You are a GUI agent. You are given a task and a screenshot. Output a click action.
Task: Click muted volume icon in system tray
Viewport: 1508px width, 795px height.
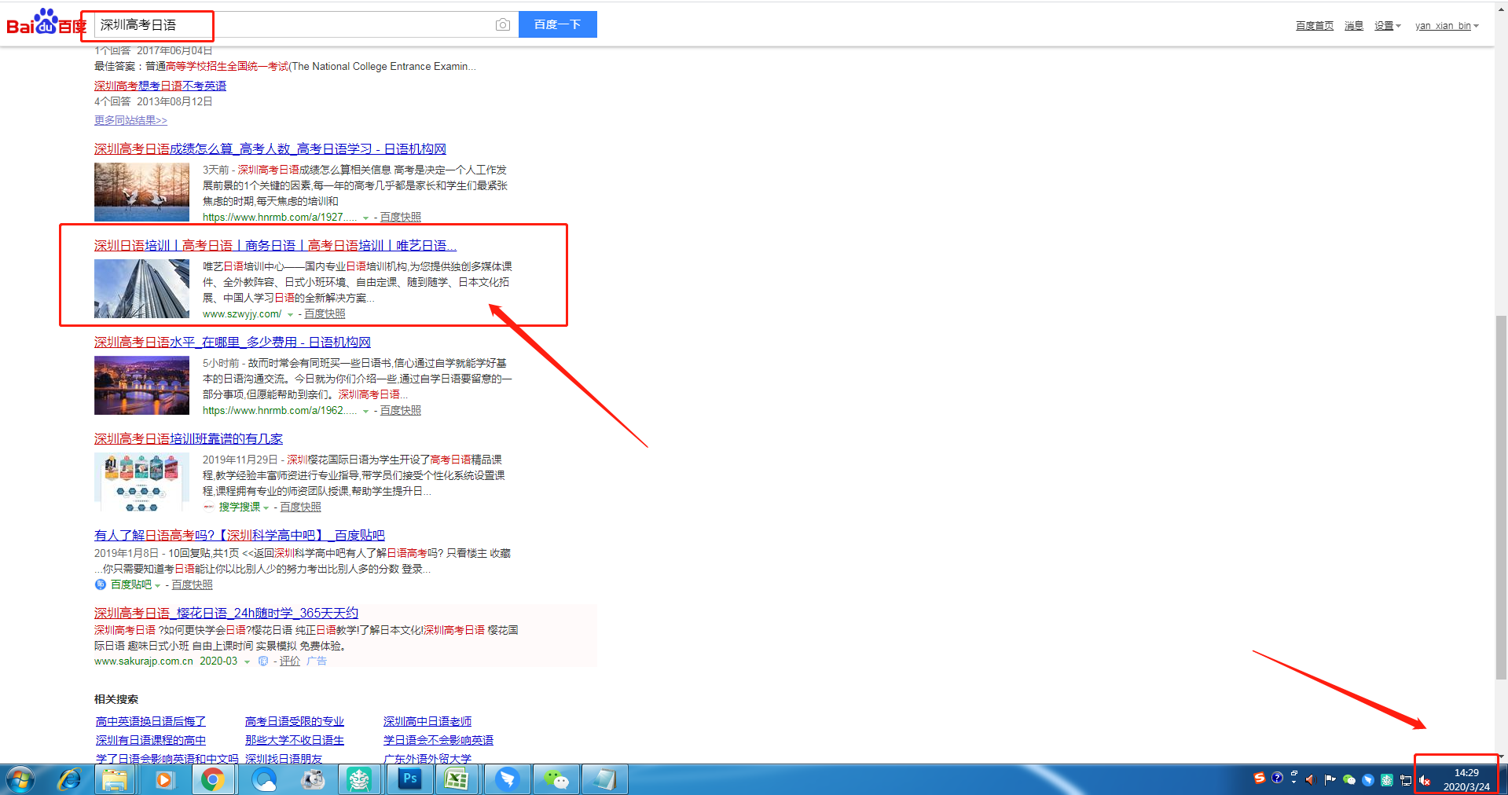tap(1425, 780)
